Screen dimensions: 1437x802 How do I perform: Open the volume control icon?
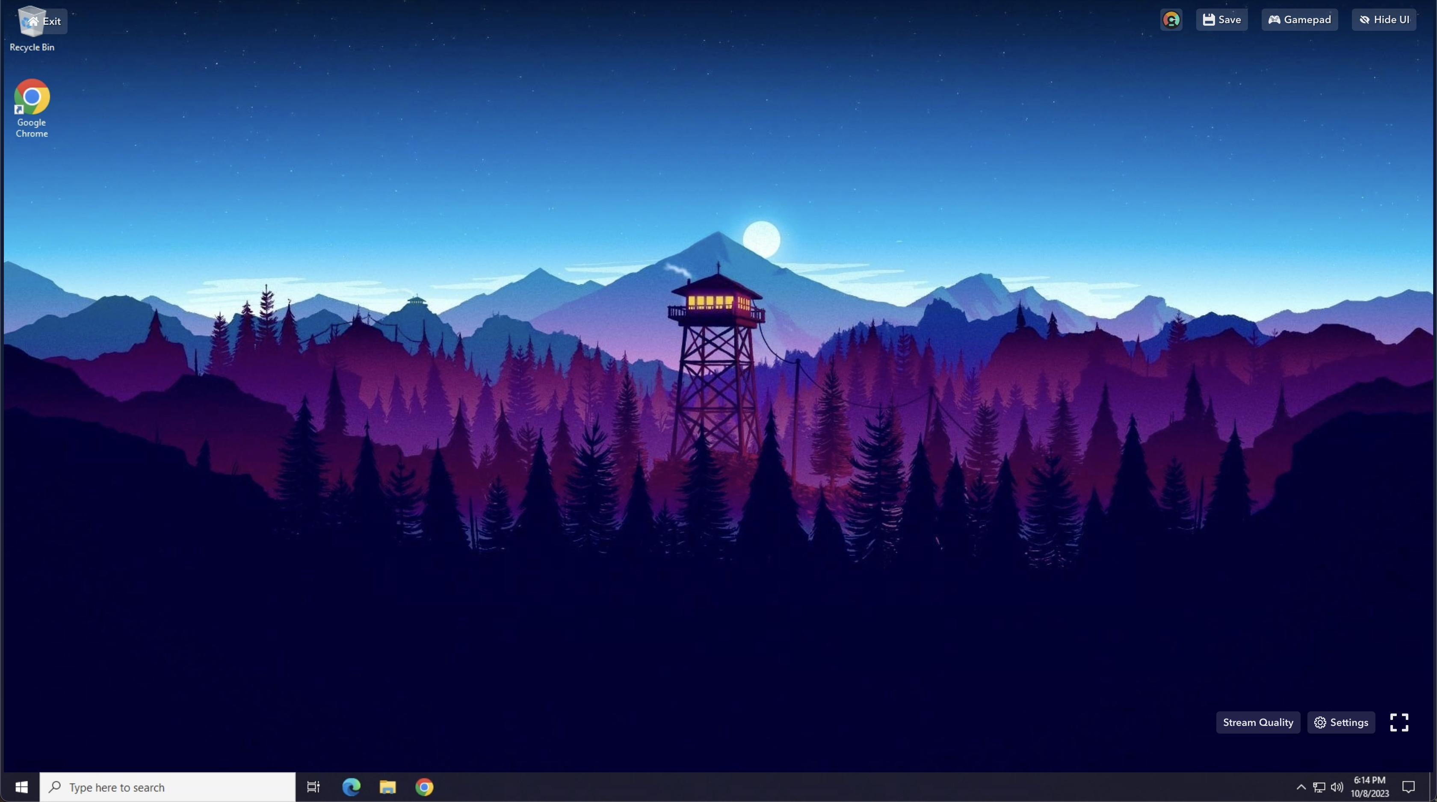tap(1336, 787)
